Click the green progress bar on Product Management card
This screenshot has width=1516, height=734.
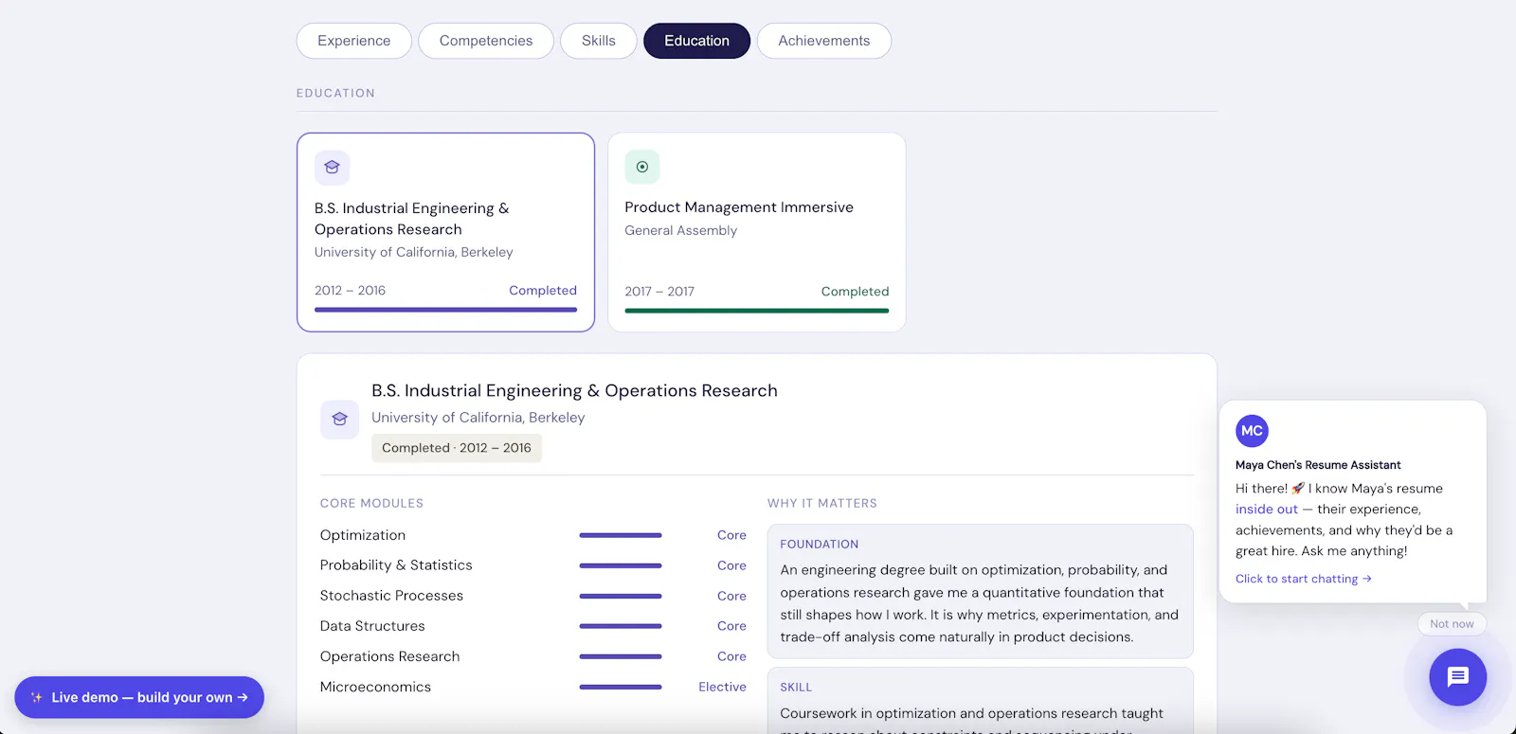pos(757,311)
